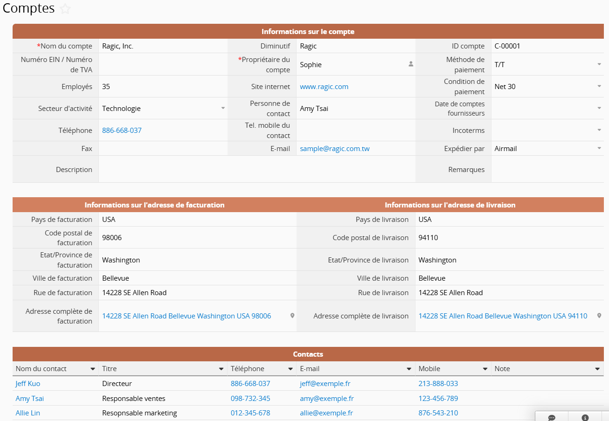The height and width of the screenshot is (421, 609).
Task: Click the sample@ragic.com.tw email link
Action: pyautogui.click(x=334, y=149)
